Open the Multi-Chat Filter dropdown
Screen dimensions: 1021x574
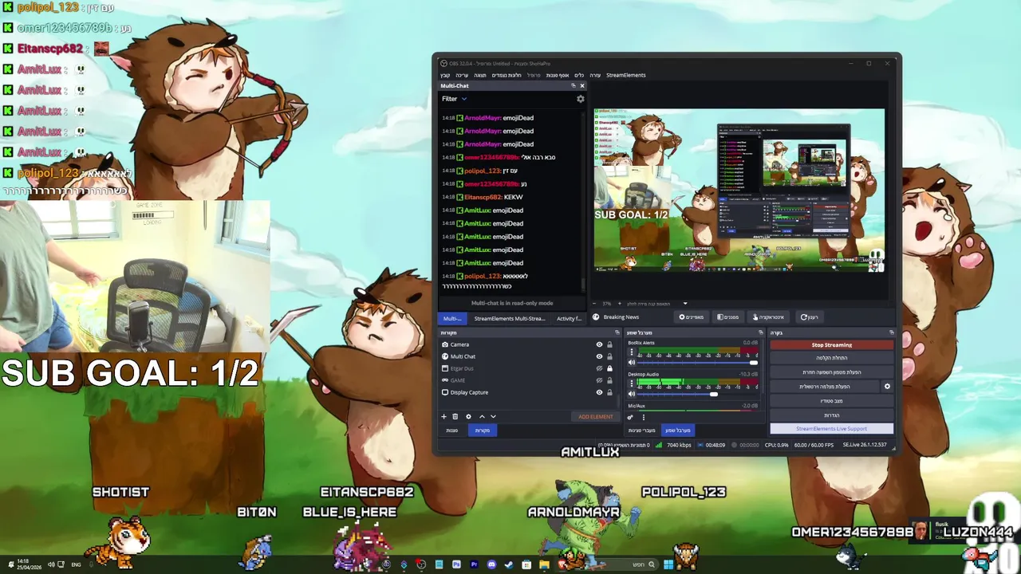click(454, 99)
